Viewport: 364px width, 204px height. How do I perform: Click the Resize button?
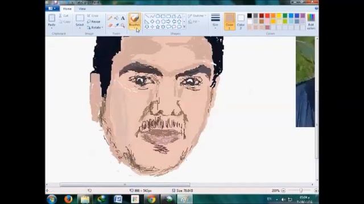pyautogui.click(x=94, y=22)
